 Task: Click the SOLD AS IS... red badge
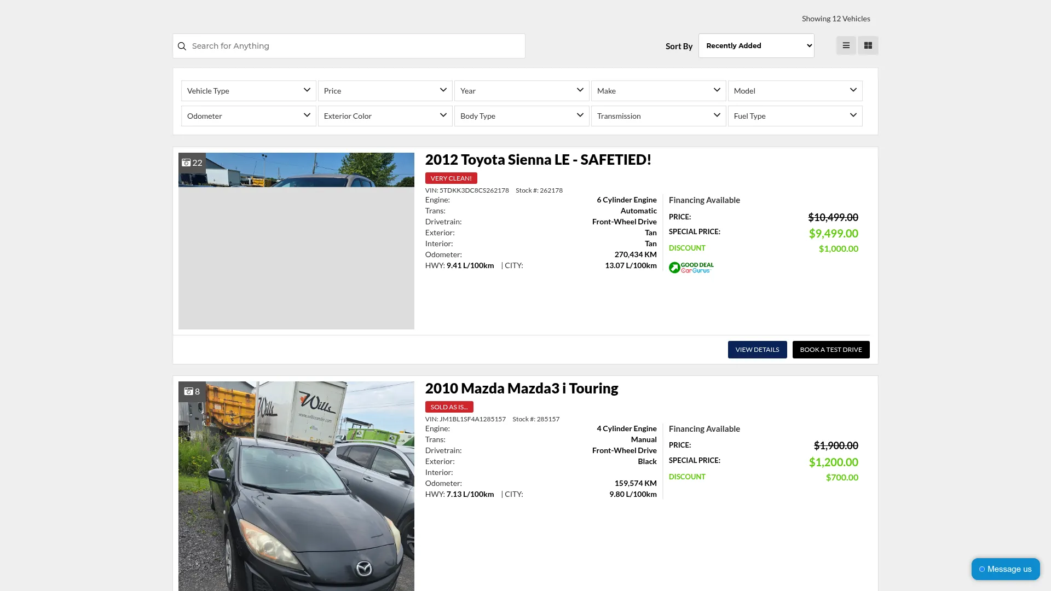(449, 407)
